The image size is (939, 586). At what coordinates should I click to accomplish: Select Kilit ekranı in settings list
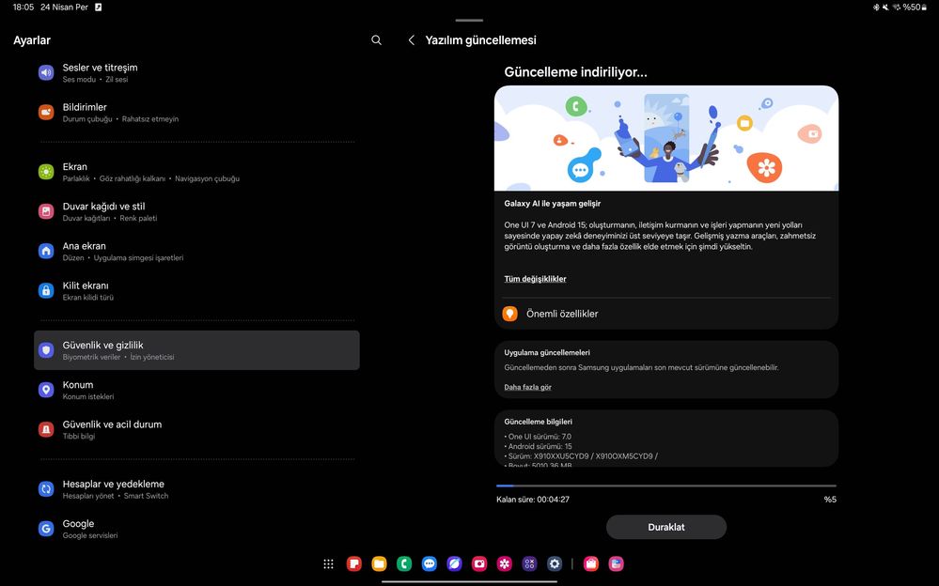tap(196, 290)
